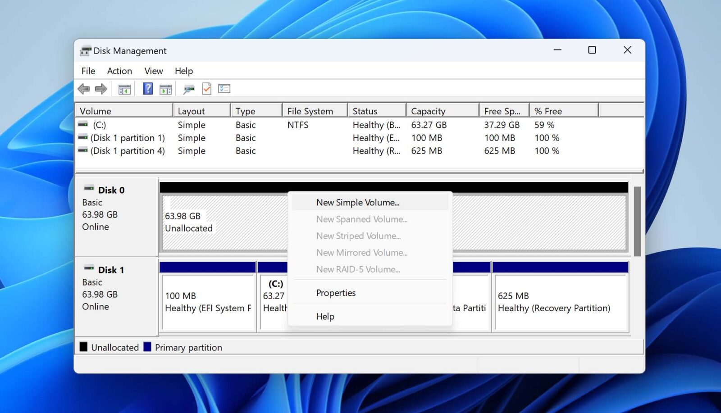
Task: Click Help in the context menu
Action: point(325,316)
